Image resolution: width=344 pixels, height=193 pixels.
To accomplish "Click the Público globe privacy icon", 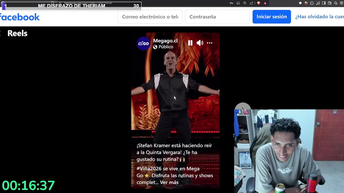I will (155, 47).
